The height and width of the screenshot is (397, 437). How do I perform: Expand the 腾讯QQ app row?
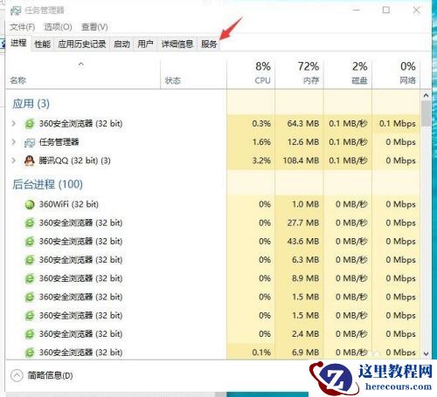pyautogui.click(x=13, y=161)
